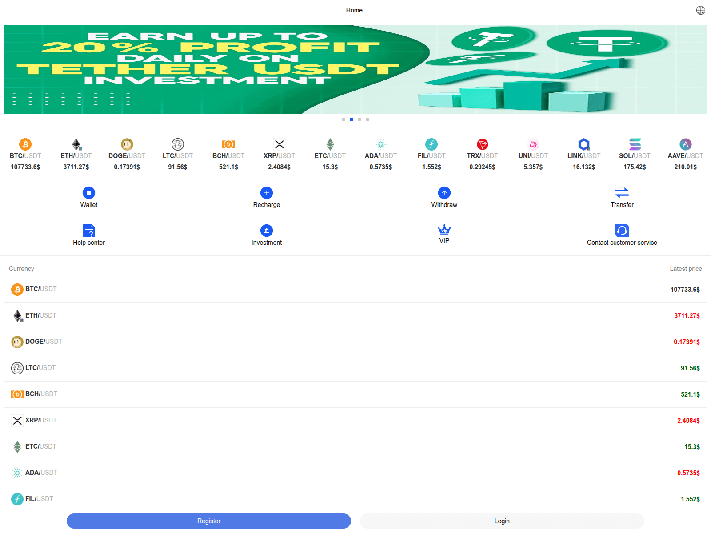Open the LTC/USDT currency listing
The image size is (711, 533).
(355, 368)
